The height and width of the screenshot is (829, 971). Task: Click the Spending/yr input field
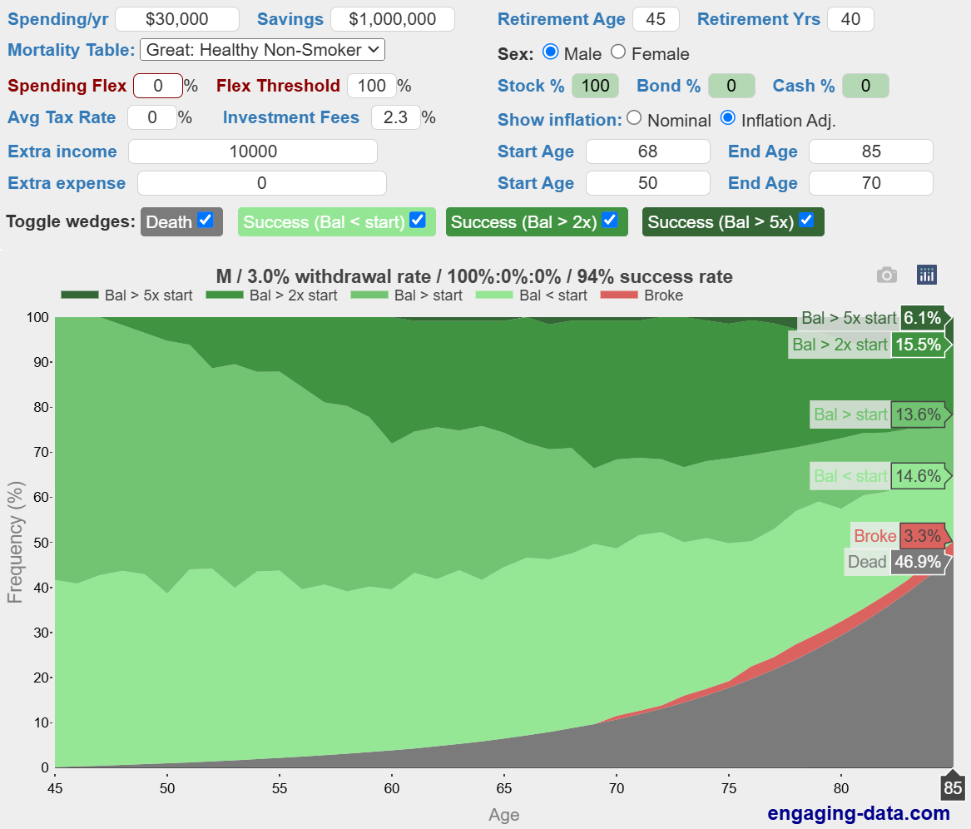pos(176,19)
